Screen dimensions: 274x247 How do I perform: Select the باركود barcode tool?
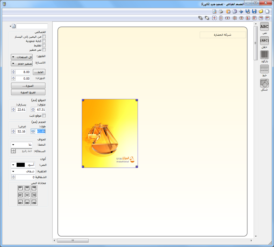coord(264,55)
